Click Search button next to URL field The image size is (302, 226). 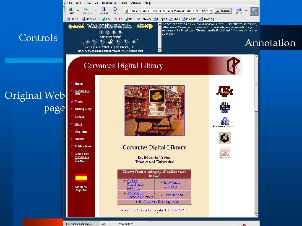click(x=223, y=11)
